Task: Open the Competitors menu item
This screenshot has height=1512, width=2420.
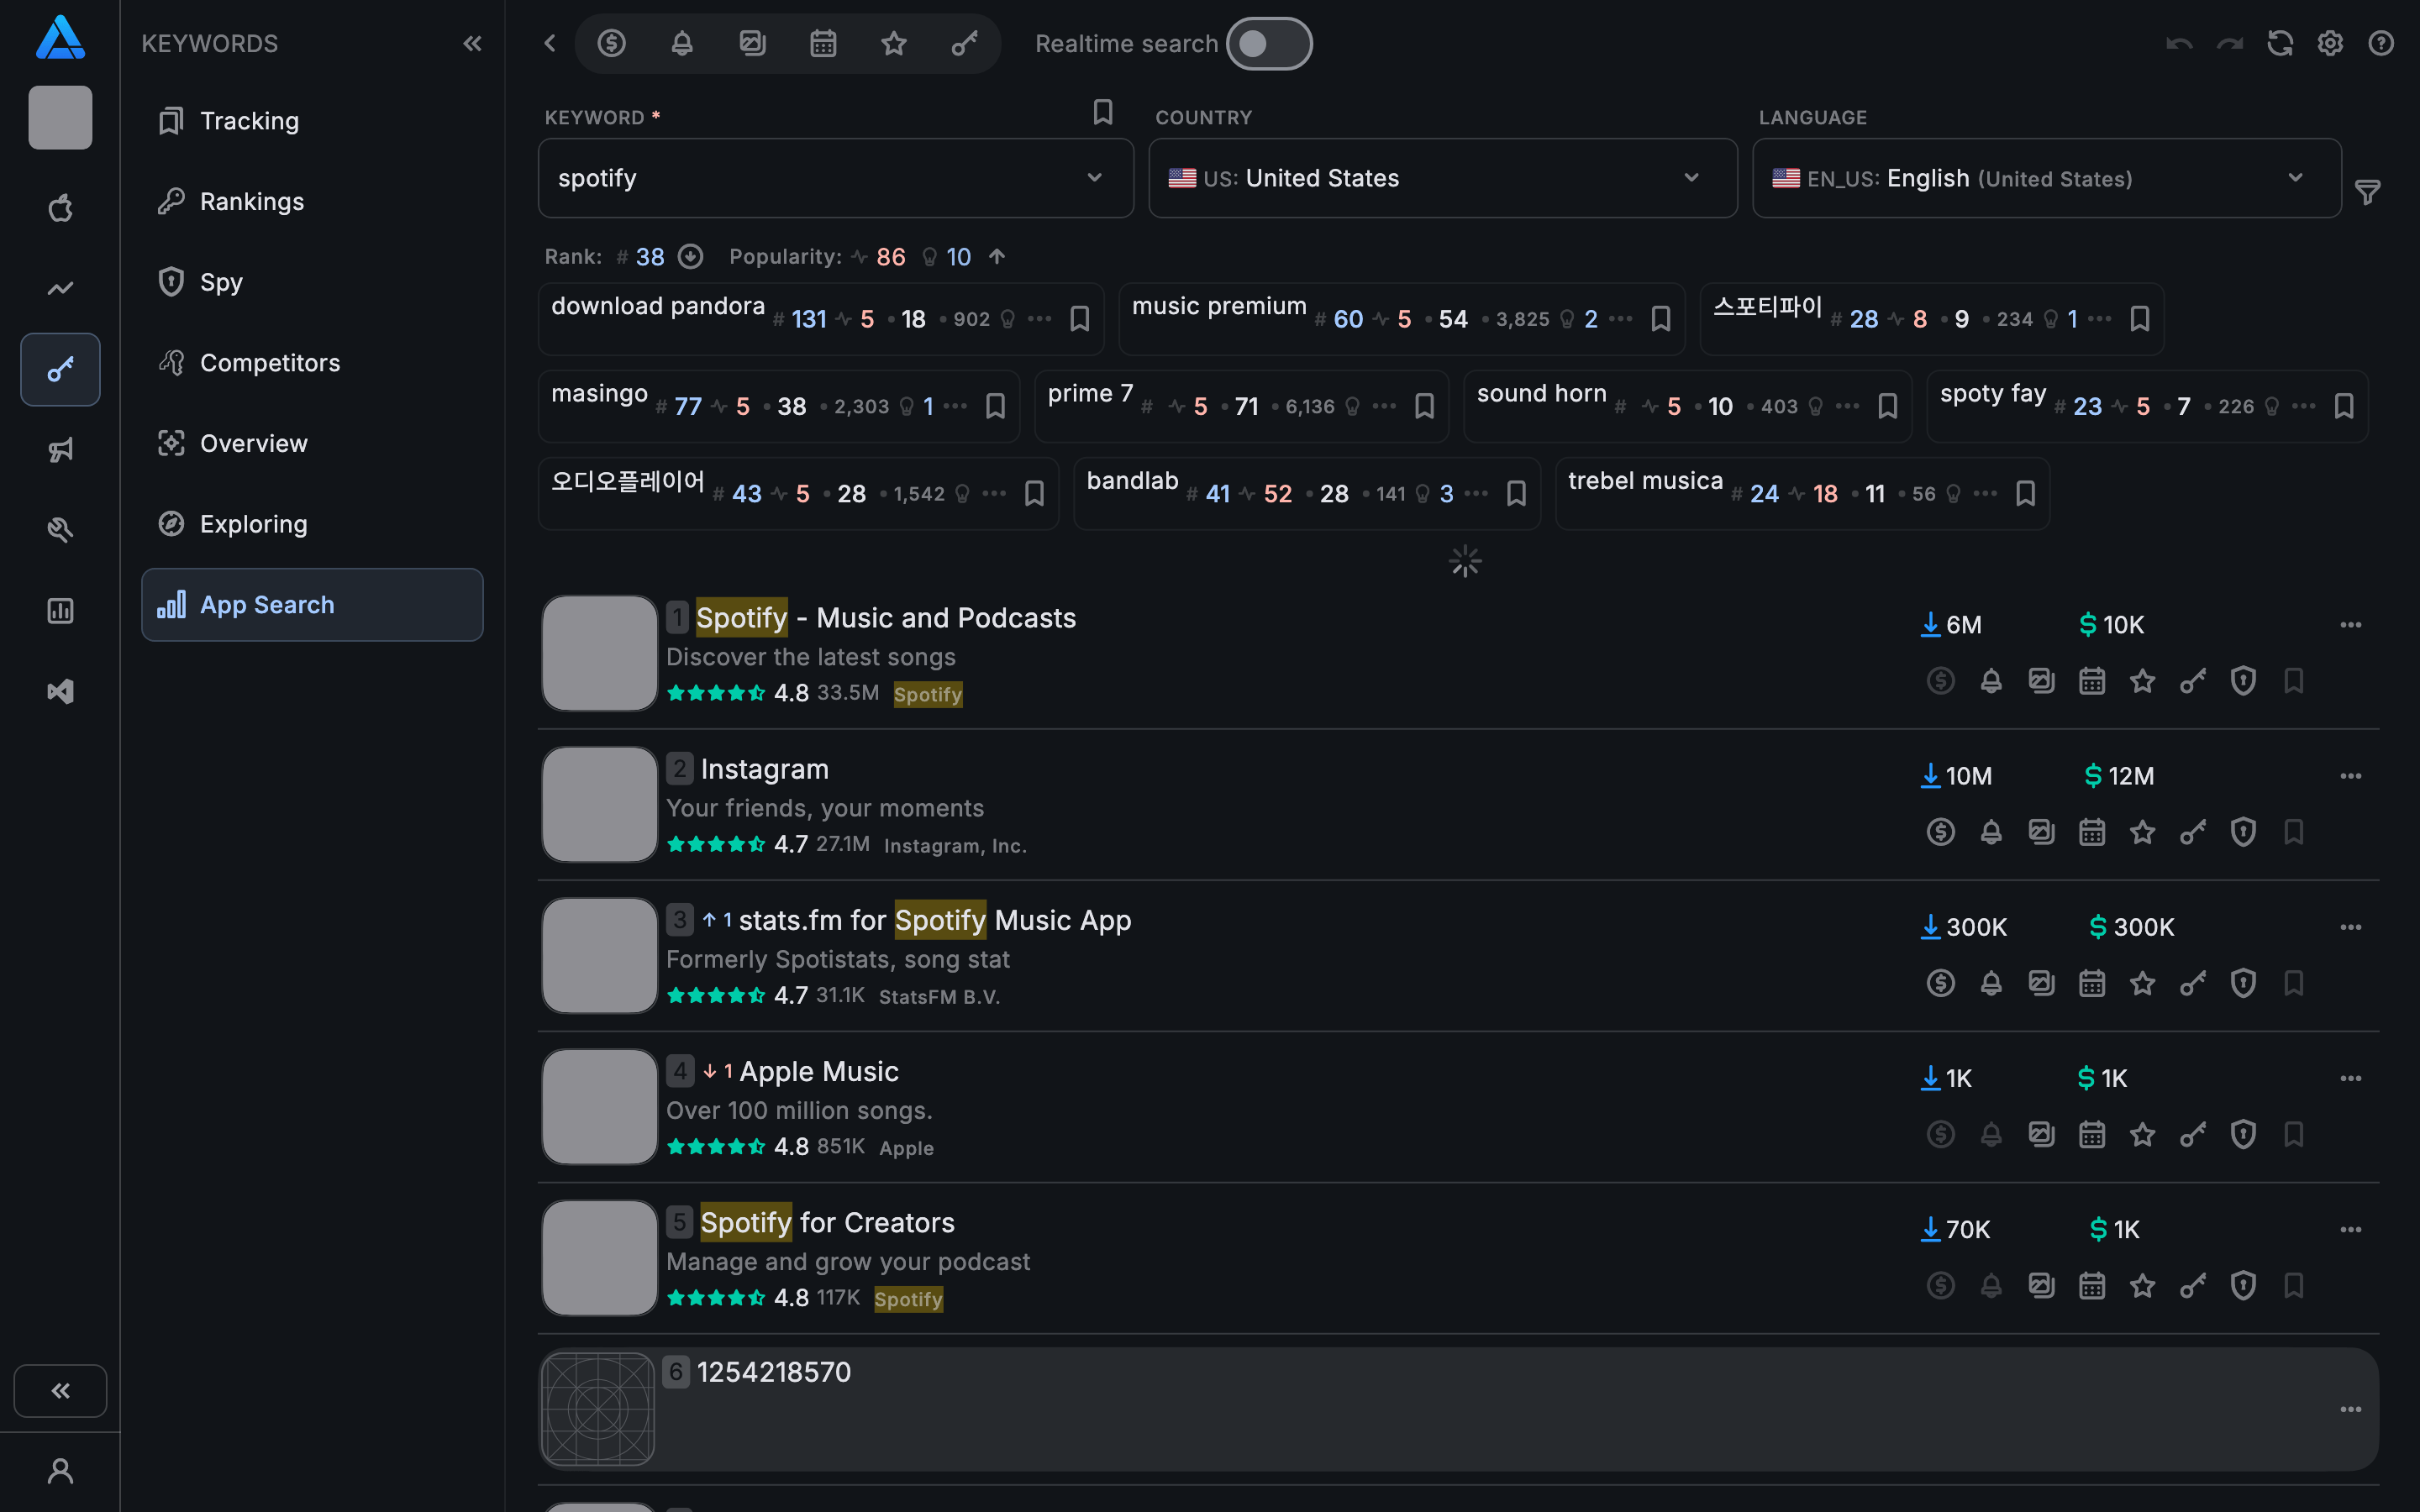Action: pos(270,362)
